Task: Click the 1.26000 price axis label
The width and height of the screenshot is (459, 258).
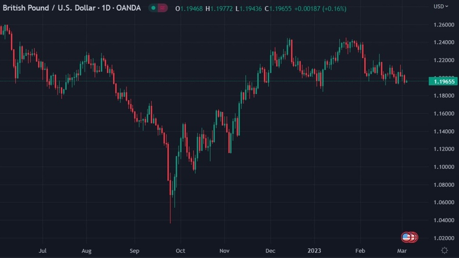Action: coord(444,25)
